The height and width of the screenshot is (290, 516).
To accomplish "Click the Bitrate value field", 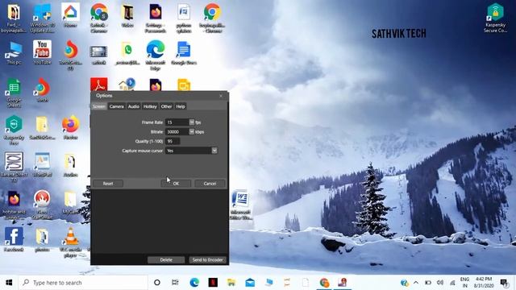I will click(177, 132).
